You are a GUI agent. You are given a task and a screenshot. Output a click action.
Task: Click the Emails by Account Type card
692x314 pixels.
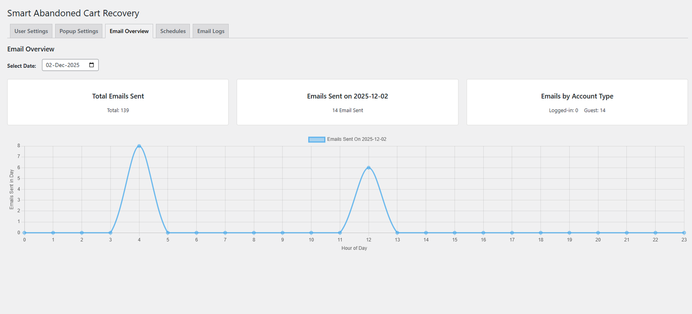(577, 102)
